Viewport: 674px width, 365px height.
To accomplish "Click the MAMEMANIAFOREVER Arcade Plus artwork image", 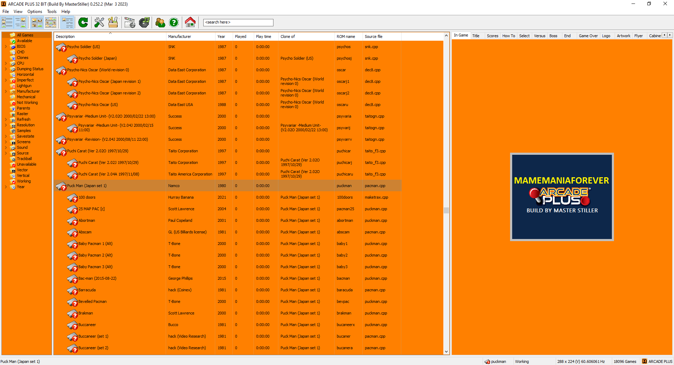I will click(562, 197).
